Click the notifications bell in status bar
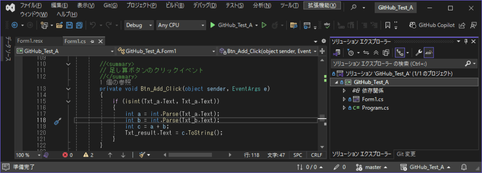 [x=464, y=167]
